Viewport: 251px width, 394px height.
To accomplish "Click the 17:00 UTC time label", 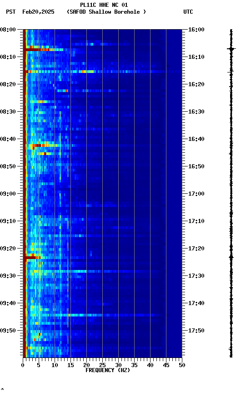I will (196, 194).
